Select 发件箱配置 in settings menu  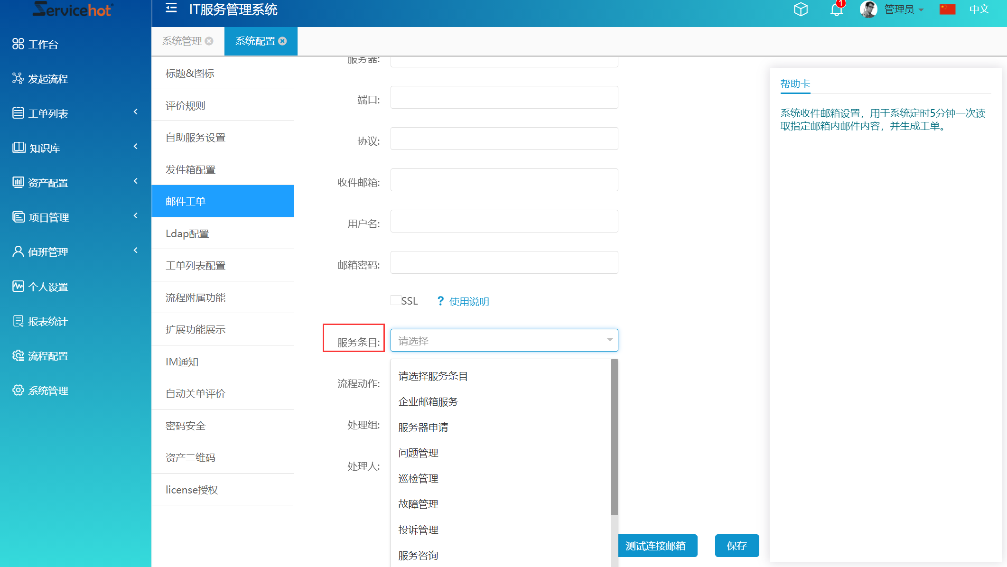click(190, 169)
